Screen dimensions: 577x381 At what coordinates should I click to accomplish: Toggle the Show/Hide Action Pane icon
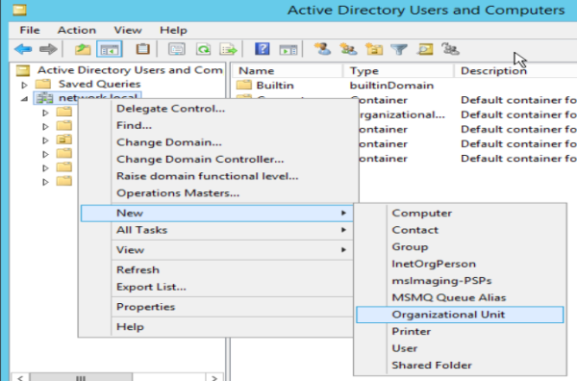pos(288,49)
